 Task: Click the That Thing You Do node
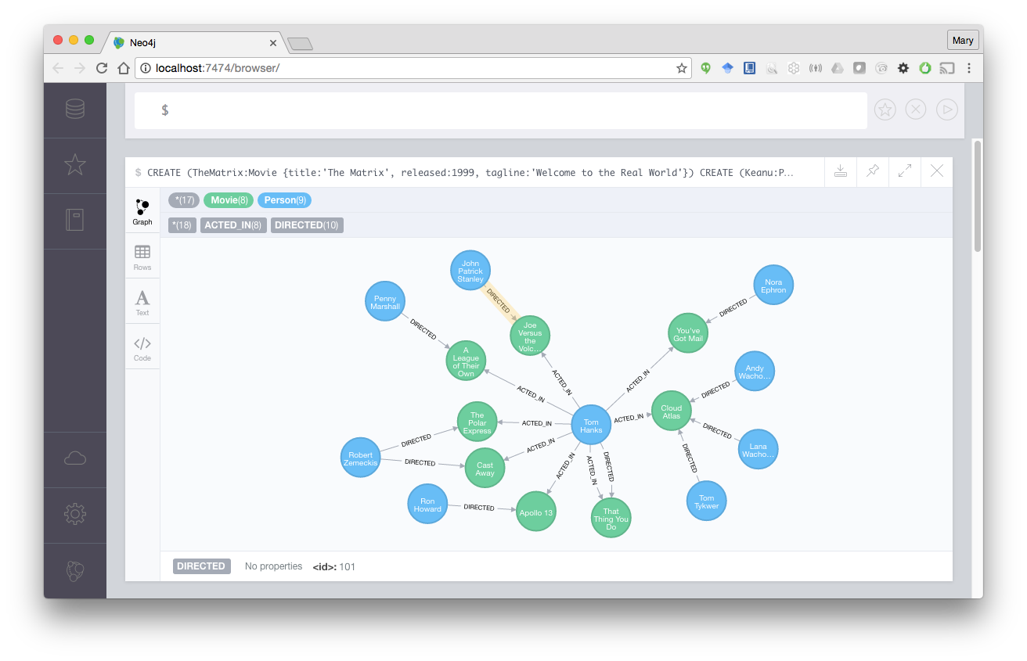pos(611,519)
